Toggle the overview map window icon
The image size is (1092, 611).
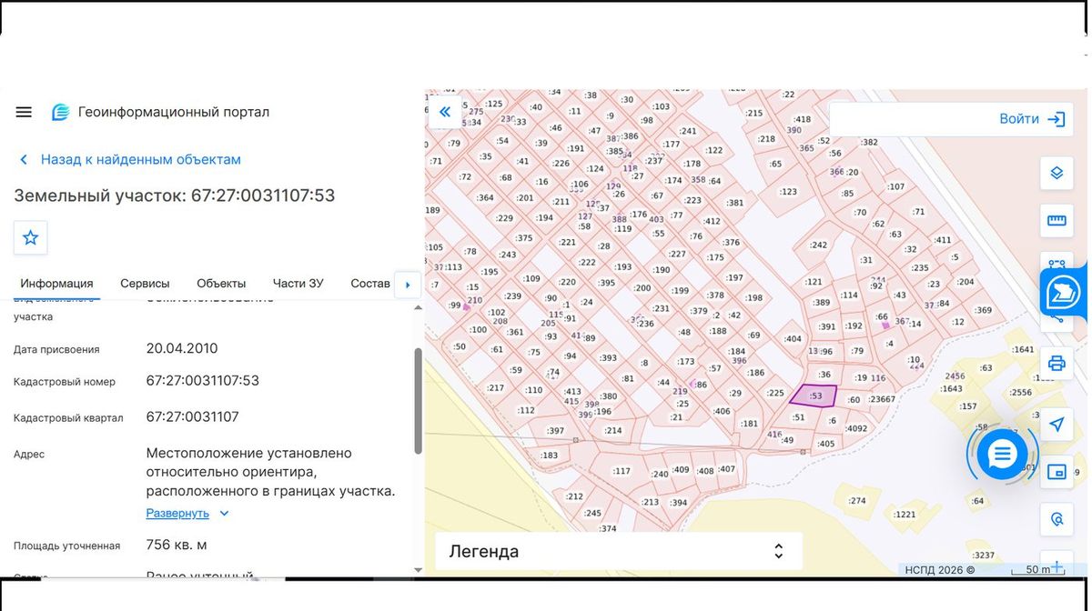1057,472
